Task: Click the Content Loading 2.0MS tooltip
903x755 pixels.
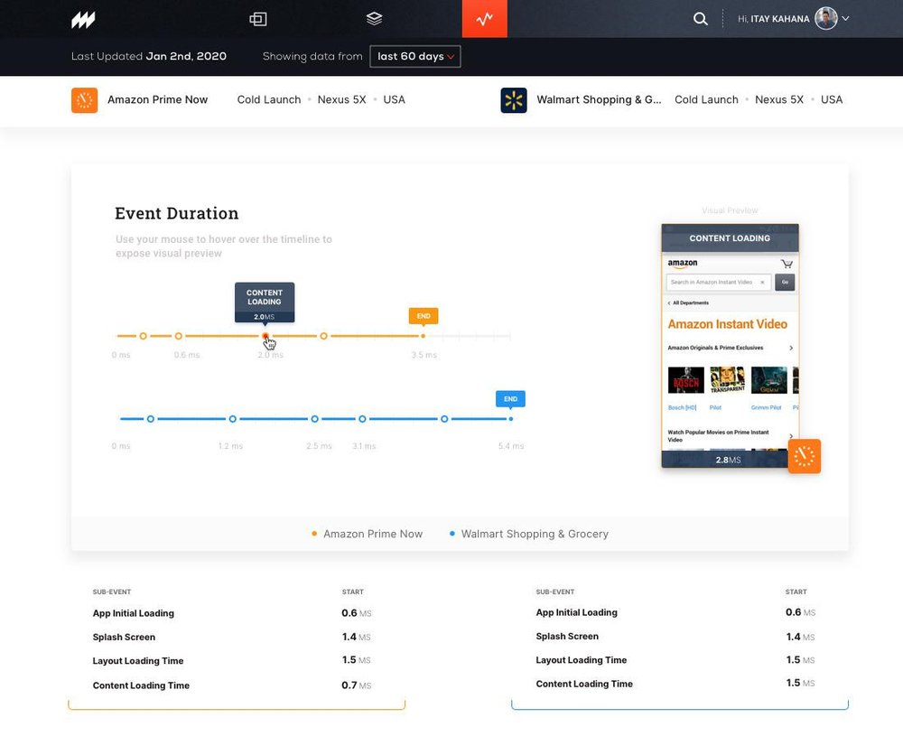Action: pos(265,303)
